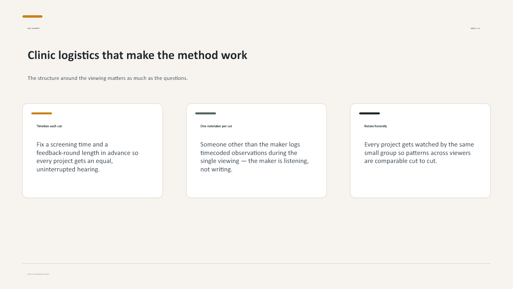The image size is (513, 289).
Task: Click the title "Clinic logistics that make the method work"
Action: (x=137, y=55)
